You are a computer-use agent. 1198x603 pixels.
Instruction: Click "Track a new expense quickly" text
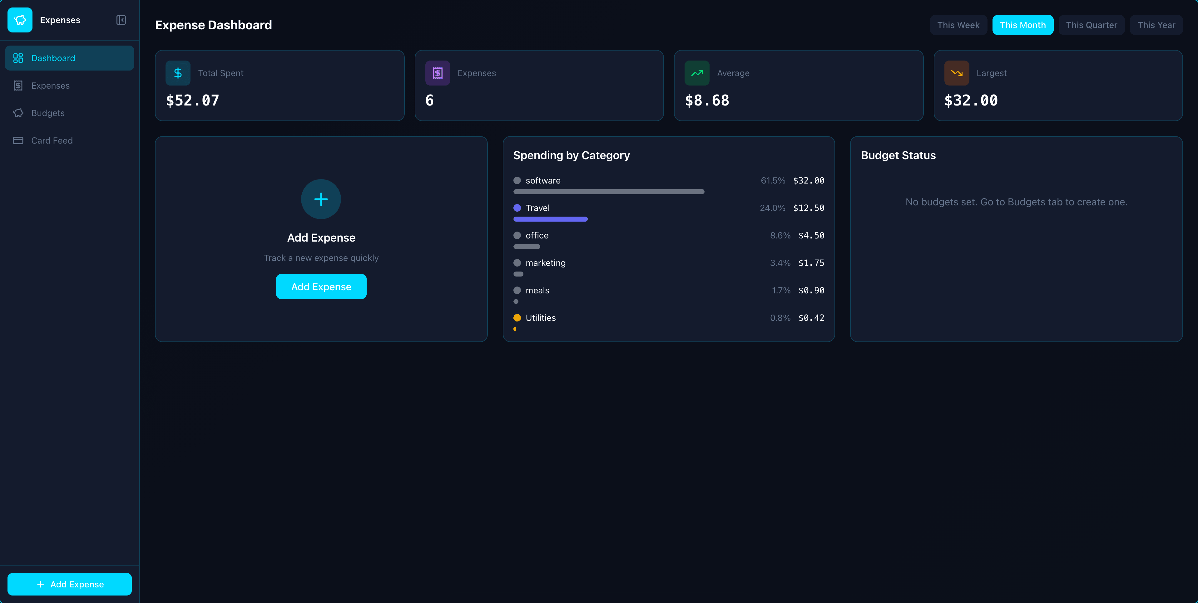(321, 258)
